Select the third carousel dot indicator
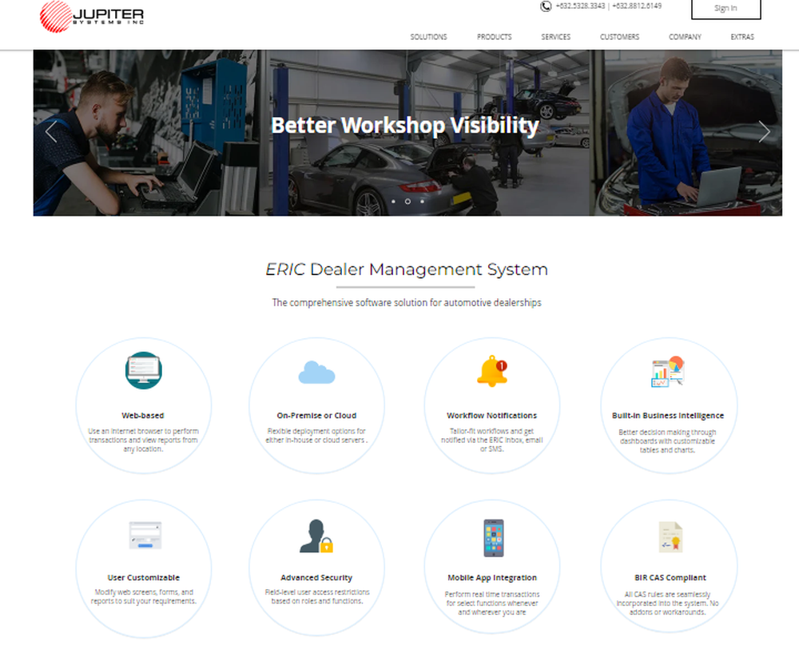Viewport: 799px width, 650px height. coord(422,201)
